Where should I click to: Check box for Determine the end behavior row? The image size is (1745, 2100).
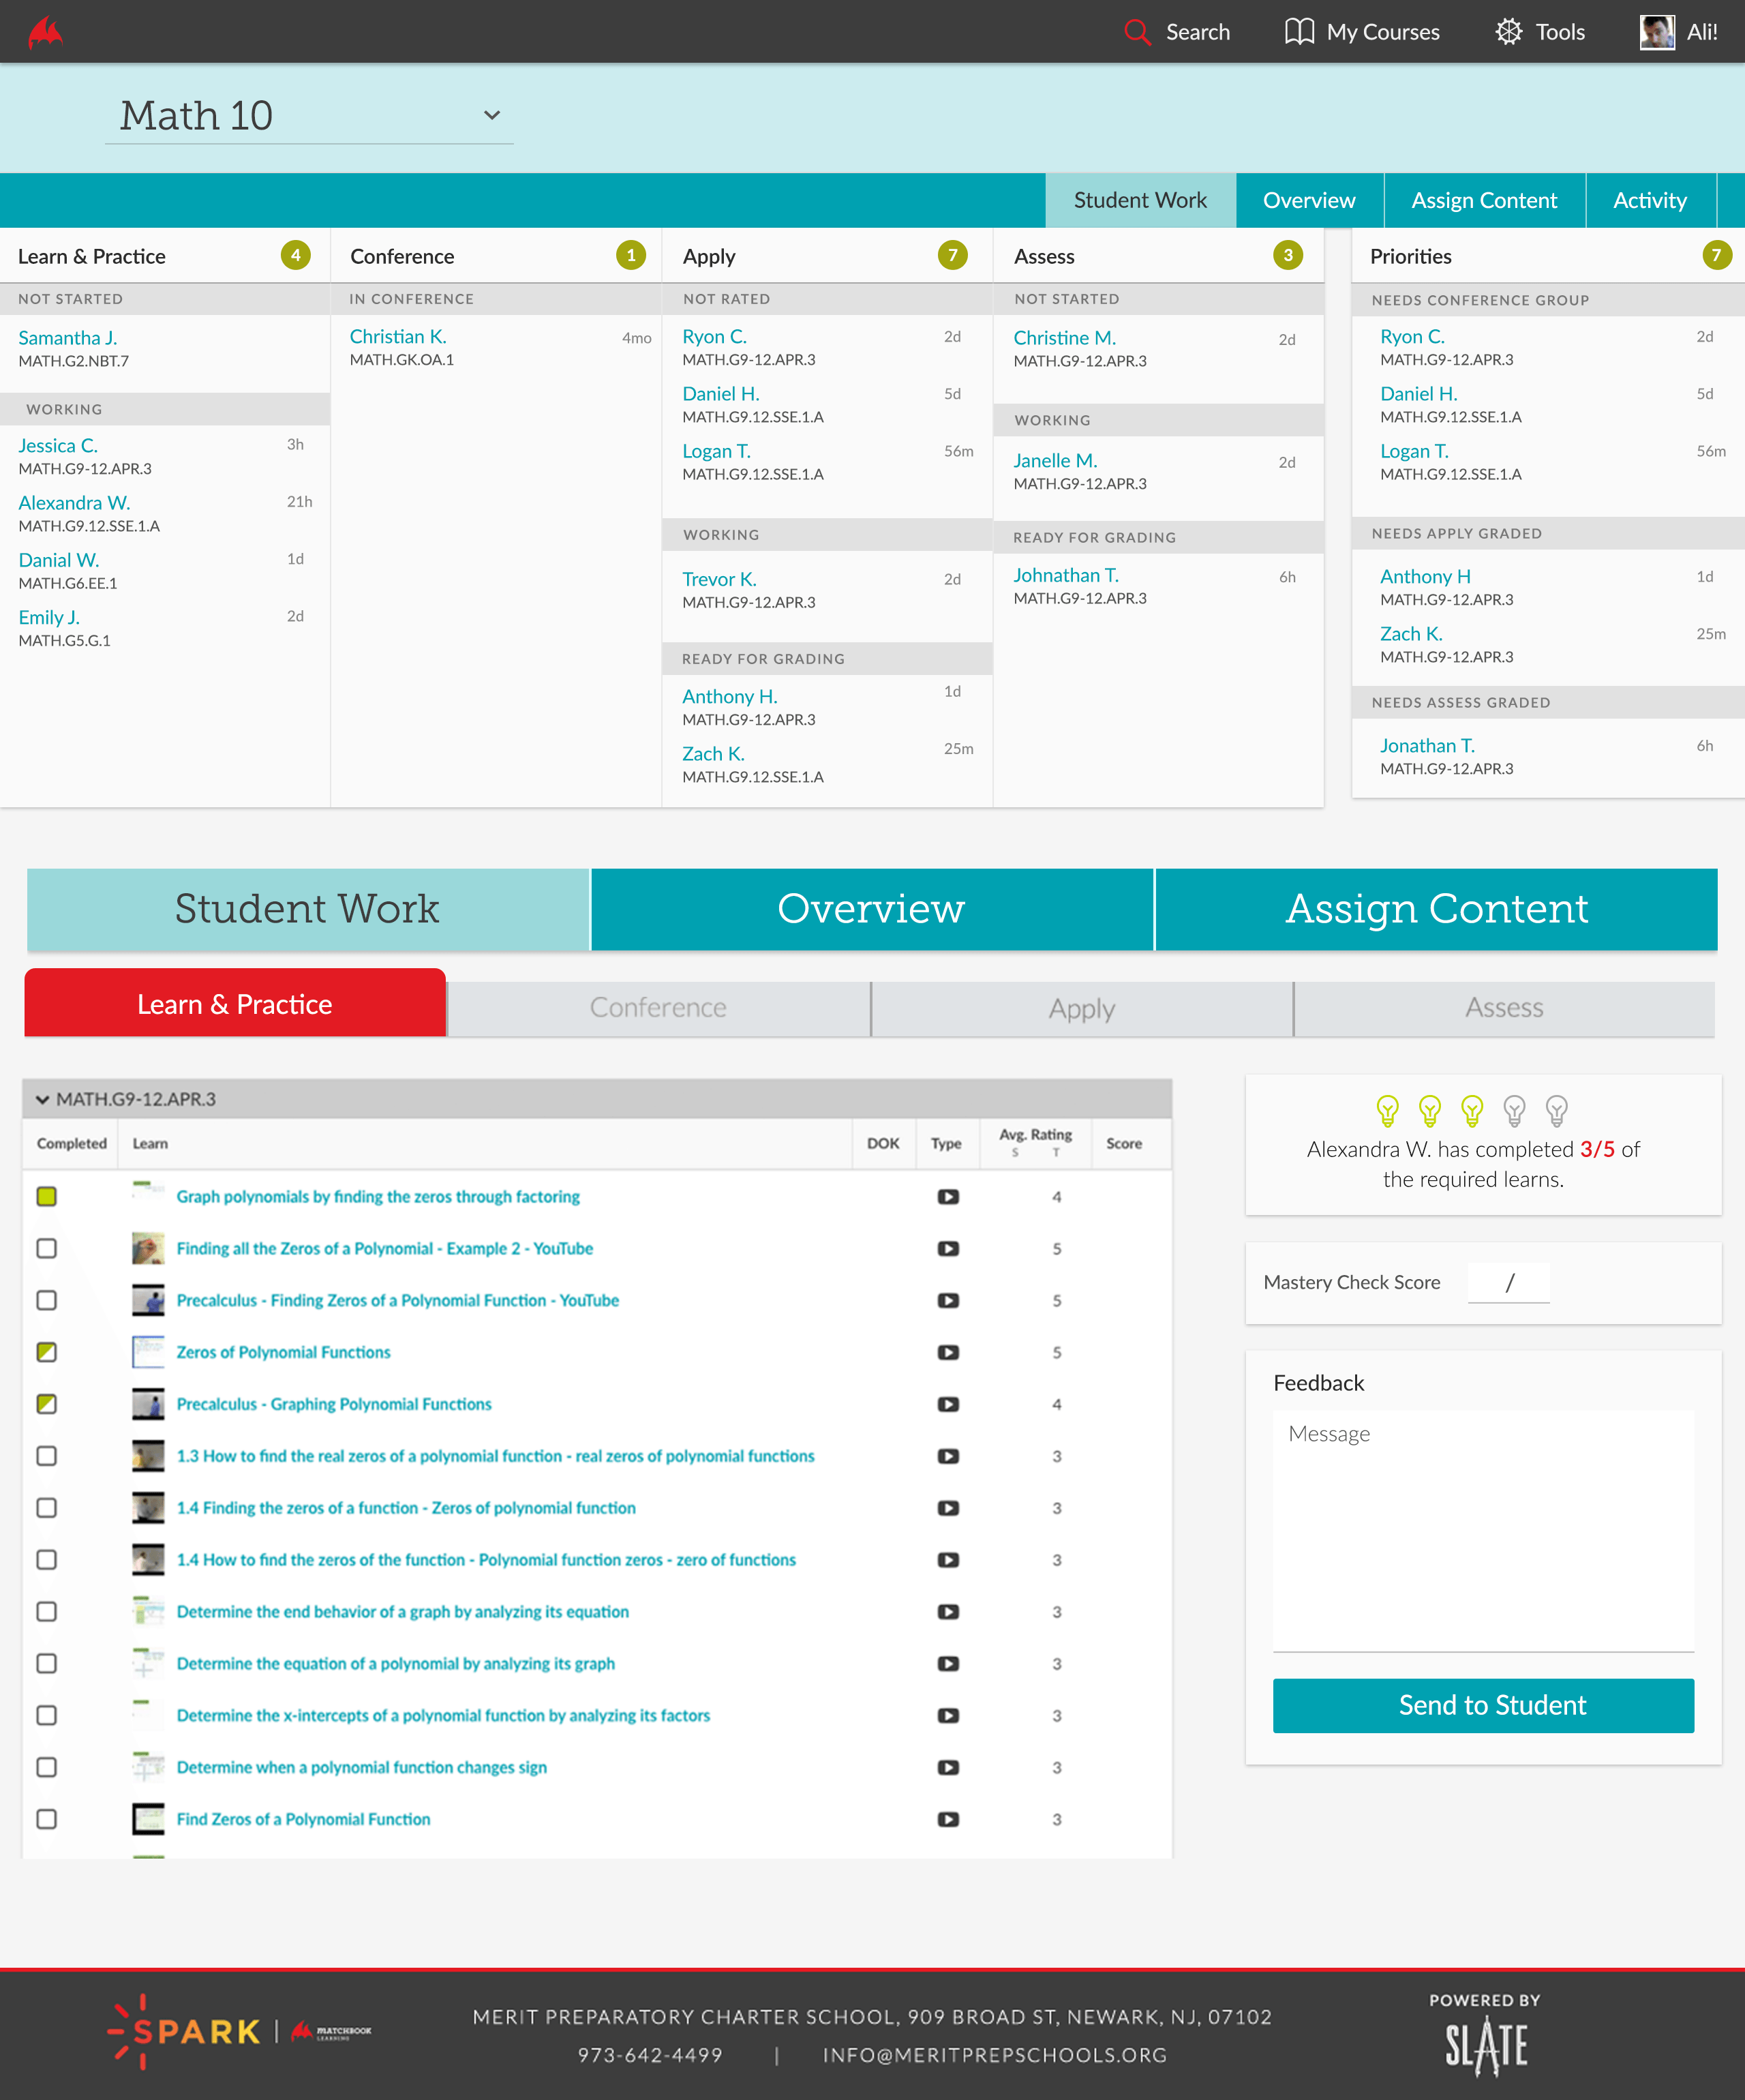point(47,1612)
